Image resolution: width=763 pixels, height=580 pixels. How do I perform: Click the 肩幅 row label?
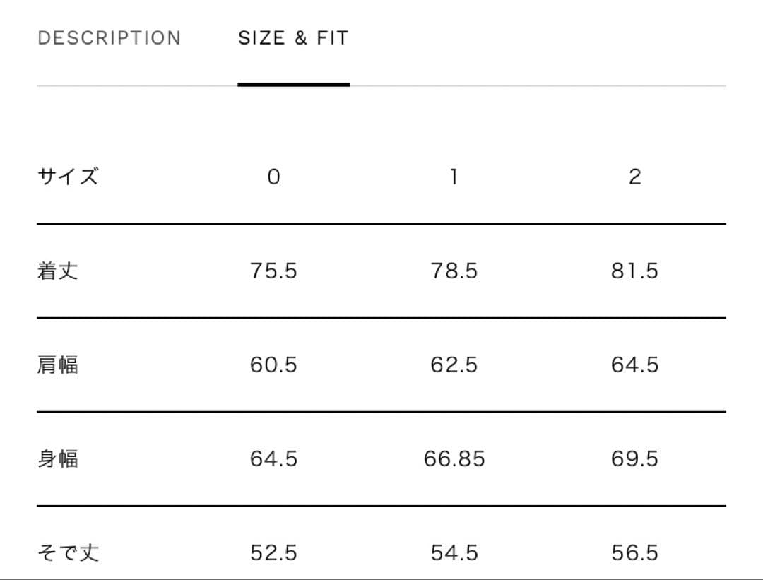pyautogui.click(x=57, y=365)
